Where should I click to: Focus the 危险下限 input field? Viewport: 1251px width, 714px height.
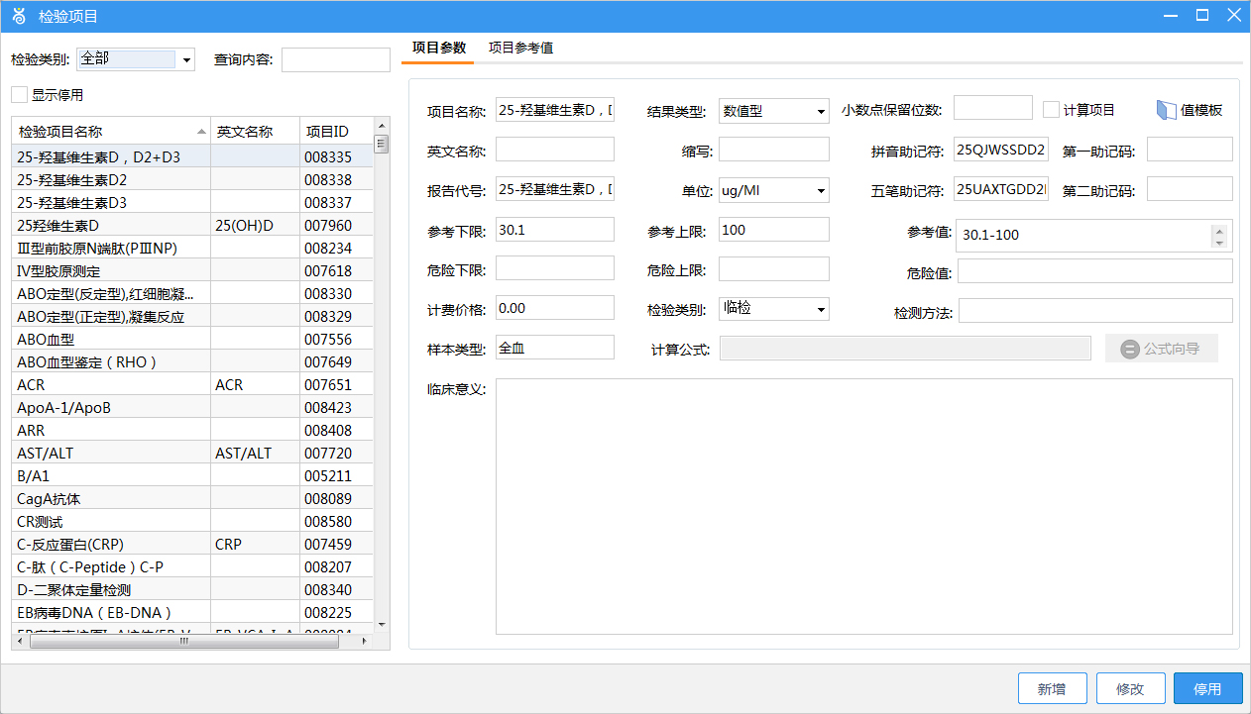[554, 269]
